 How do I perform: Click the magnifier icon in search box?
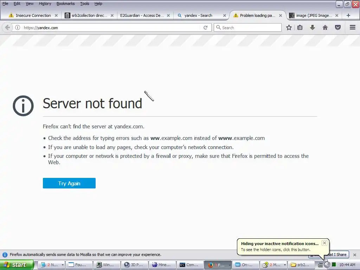tap(218, 27)
